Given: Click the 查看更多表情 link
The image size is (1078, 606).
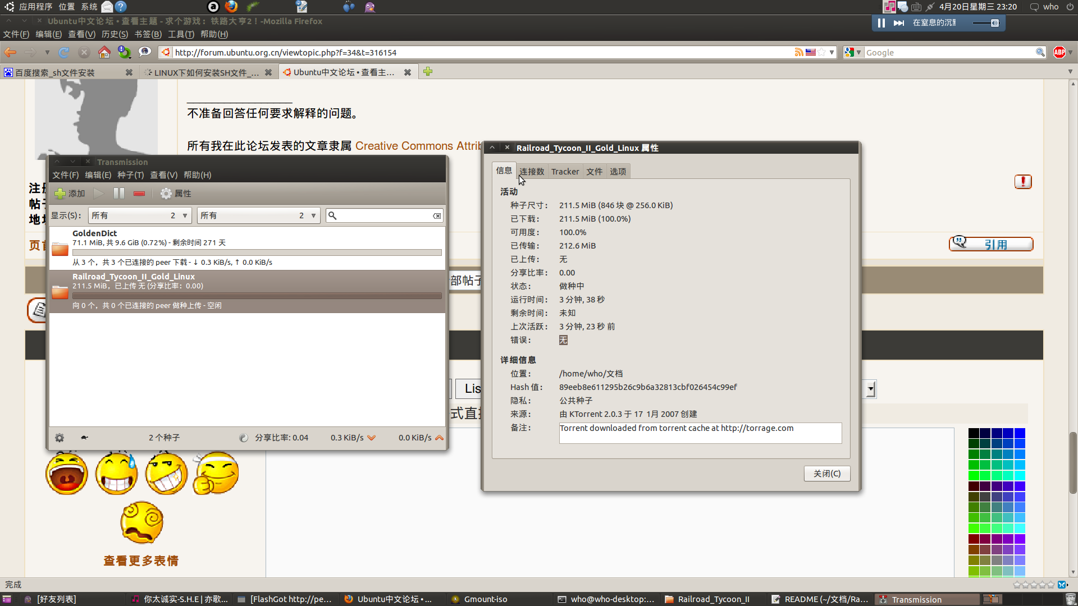Looking at the screenshot, I should pos(141,561).
